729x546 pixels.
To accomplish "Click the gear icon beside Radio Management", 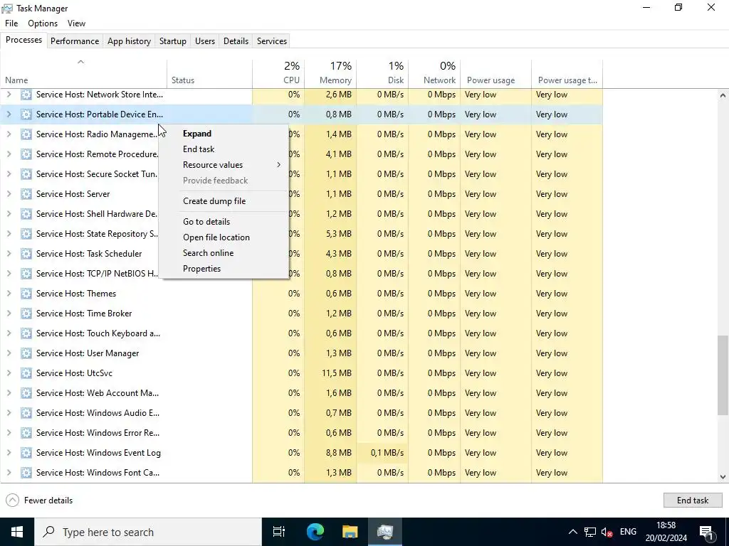I will pos(26,134).
